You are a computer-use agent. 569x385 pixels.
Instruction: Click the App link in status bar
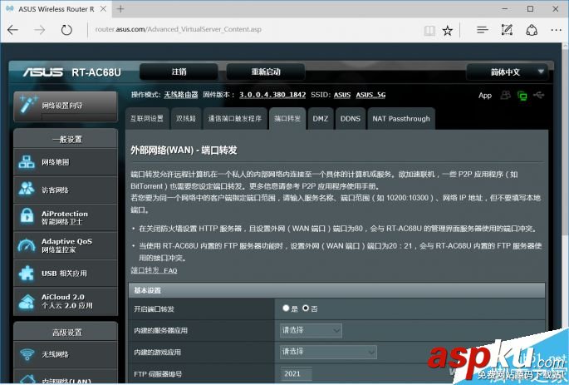click(485, 96)
